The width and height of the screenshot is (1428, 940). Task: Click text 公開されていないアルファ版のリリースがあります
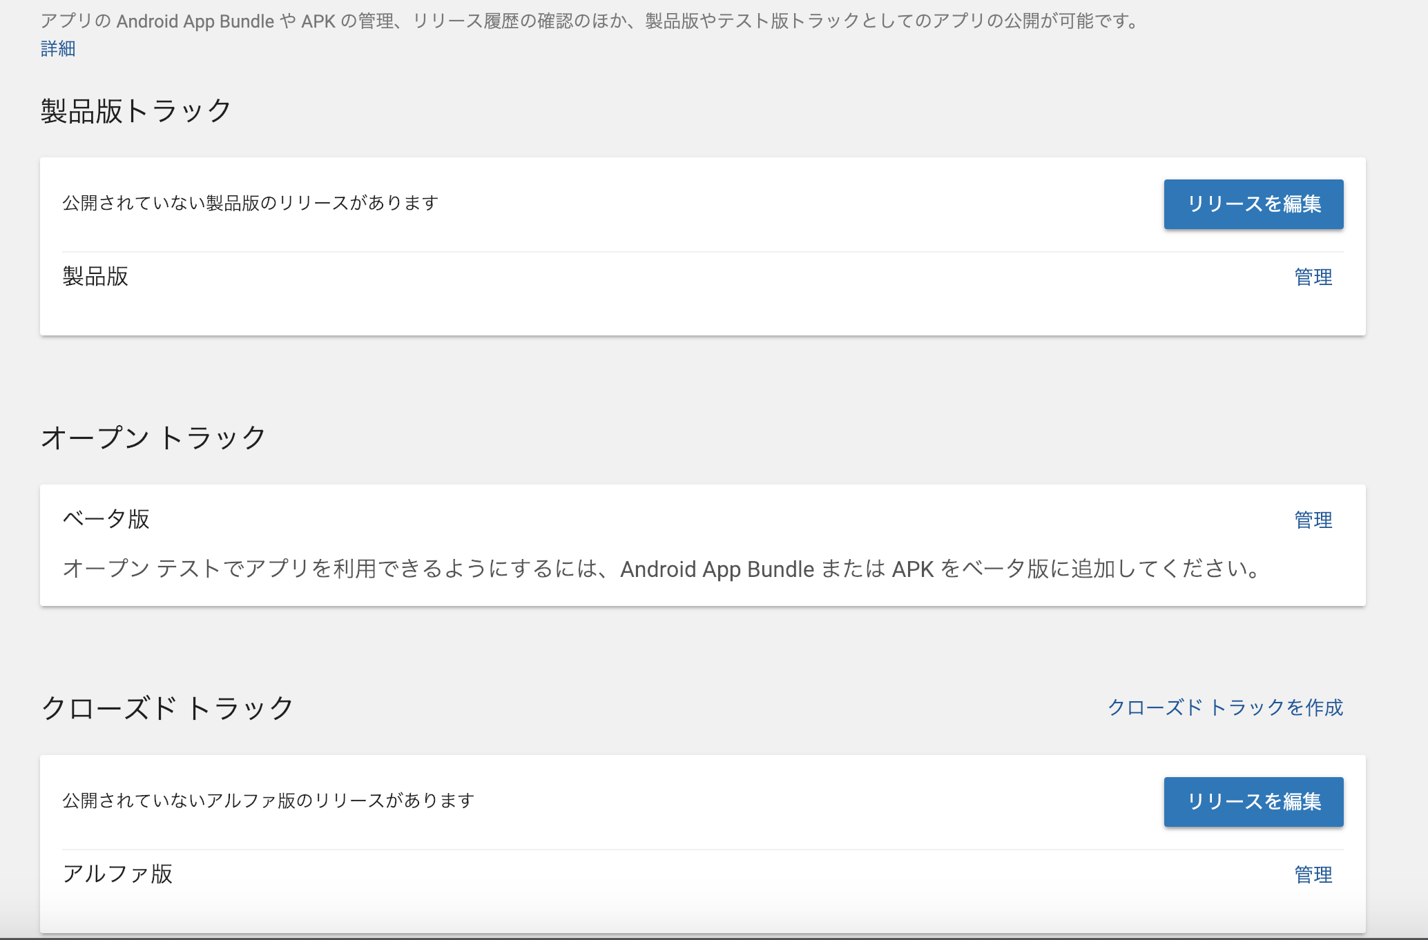pyautogui.click(x=269, y=801)
